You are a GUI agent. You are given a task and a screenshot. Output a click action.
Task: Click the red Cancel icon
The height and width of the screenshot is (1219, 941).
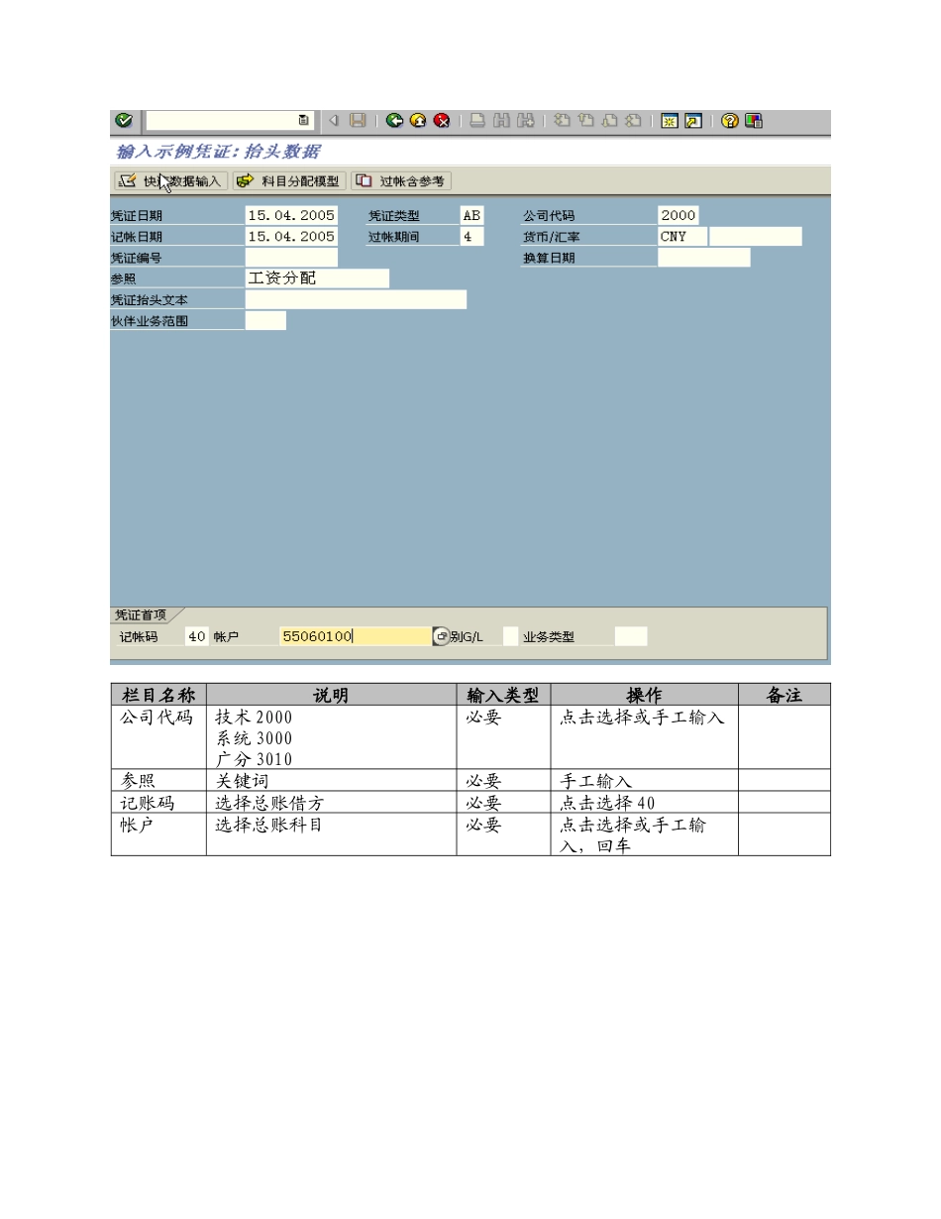tap(442, 121)
